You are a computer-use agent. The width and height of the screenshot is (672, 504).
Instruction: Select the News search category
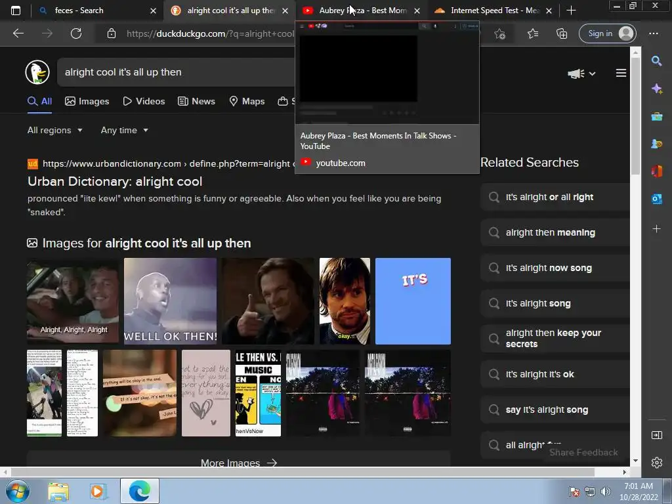(196, 102)
